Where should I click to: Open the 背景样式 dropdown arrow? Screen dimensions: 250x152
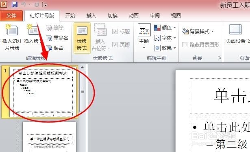pos(212,32)
